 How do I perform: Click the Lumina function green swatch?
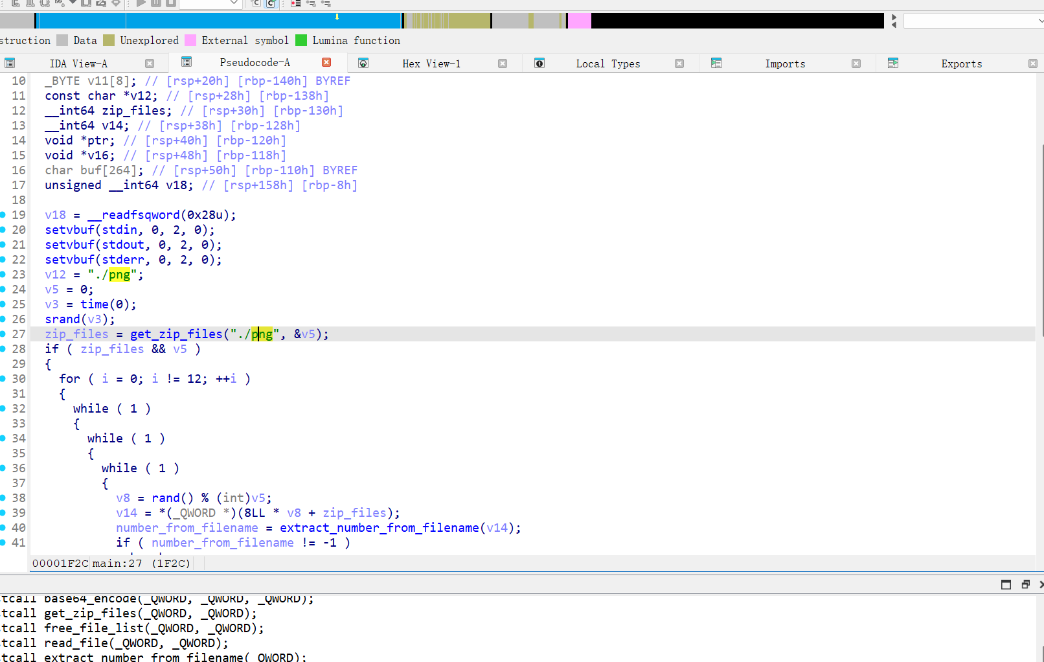pos(301,40)
